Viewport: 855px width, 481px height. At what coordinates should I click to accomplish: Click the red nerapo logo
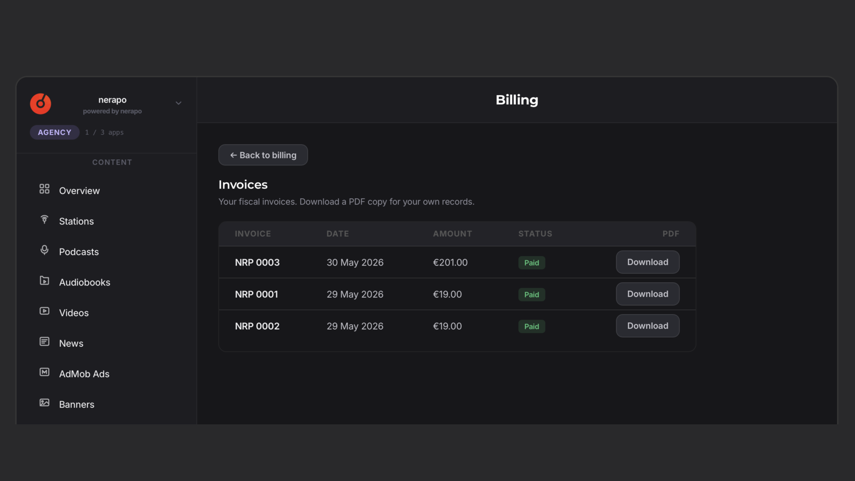click(41, 104)
